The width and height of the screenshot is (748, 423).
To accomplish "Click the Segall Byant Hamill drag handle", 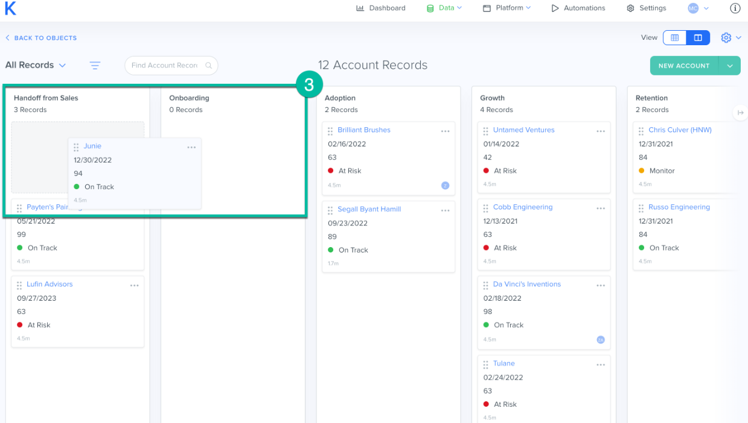I will (x=330, y=210).
